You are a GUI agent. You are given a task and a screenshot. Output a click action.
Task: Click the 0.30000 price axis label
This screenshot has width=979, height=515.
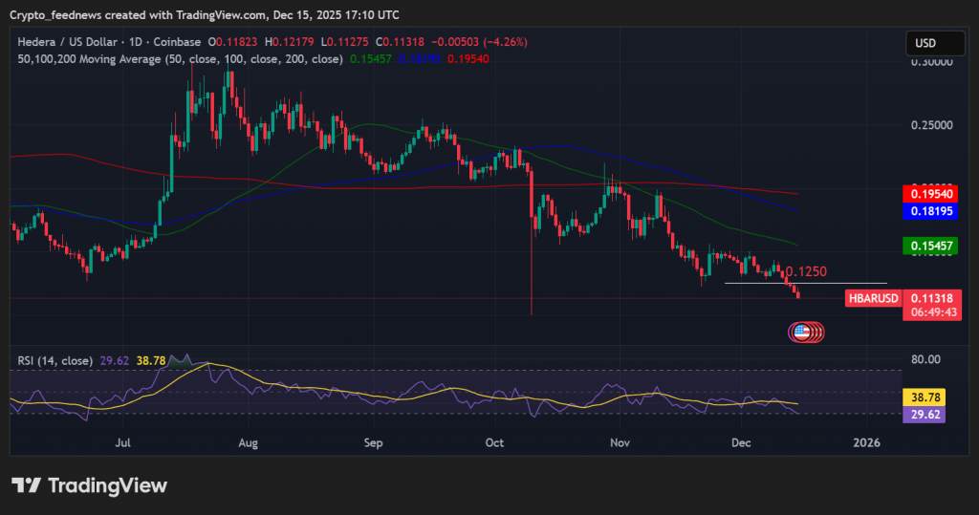coord(931,62)
